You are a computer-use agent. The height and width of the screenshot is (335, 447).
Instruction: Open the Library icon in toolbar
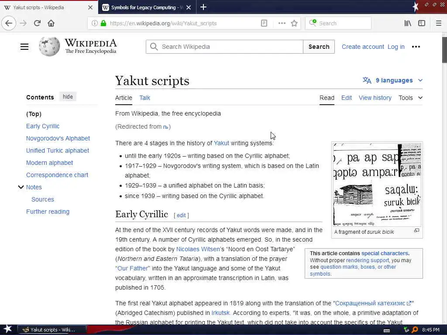pyautogui.click(x=408, y=24)
